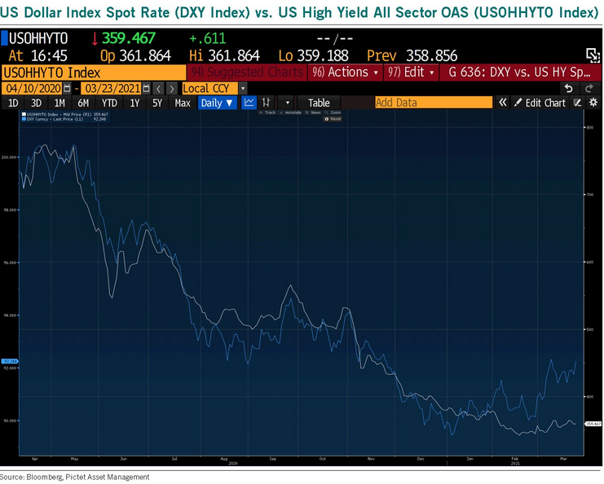Image resolution: width=604 pixels, height=484 pixels.
Task: Click the USOHHYTO ticker label in header
Action: coord(38,38)
